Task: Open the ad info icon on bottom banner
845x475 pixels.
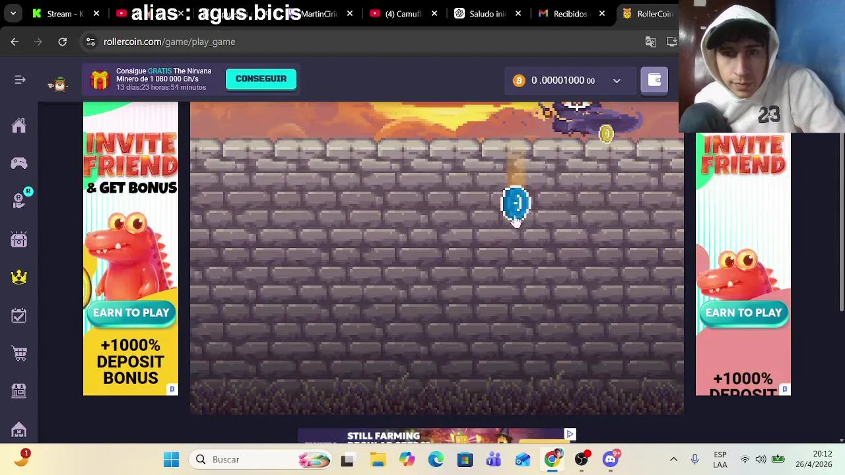Action: (570, 434)
